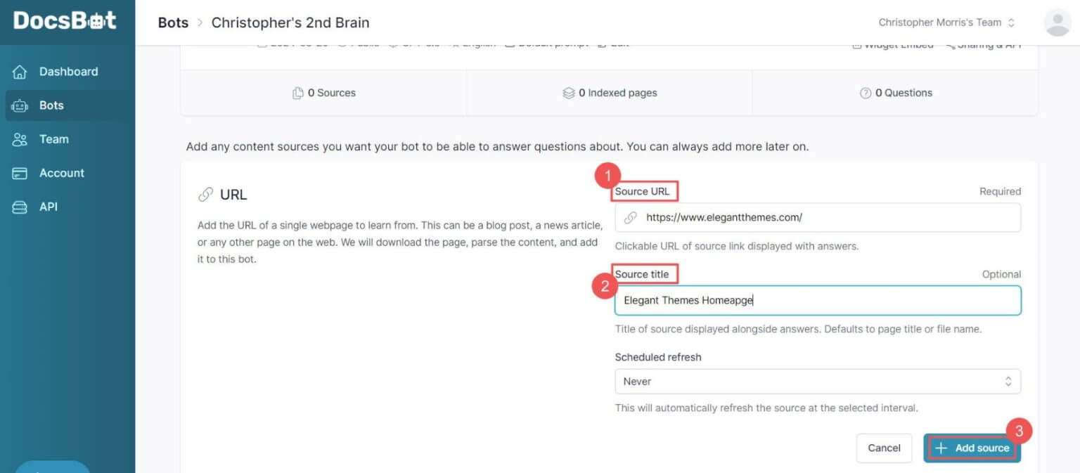Image resolution: width=1080 pixels, height=473 pixels.
Task: Click the DocsBot logo
Action: [65, 21]
